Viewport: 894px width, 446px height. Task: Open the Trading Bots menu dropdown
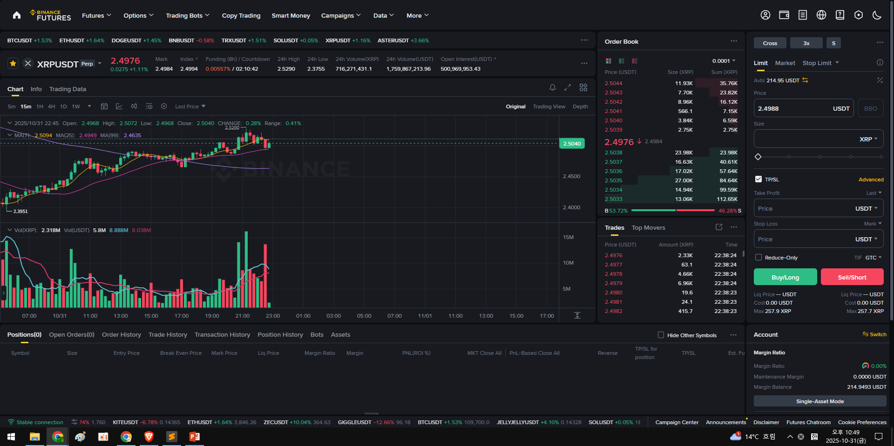(188, 15)
